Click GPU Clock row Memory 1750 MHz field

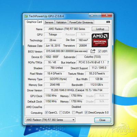pyautogui.click(x=77, y=96)
